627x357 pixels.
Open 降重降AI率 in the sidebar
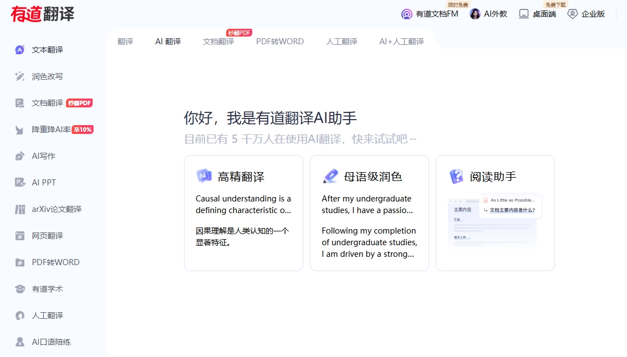coord(51,130)
